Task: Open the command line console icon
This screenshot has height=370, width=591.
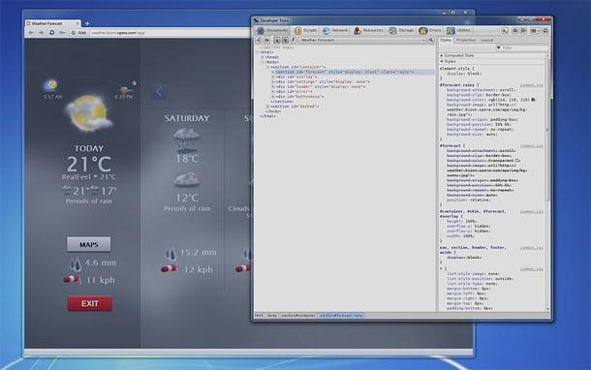Action: pos(505,31)
